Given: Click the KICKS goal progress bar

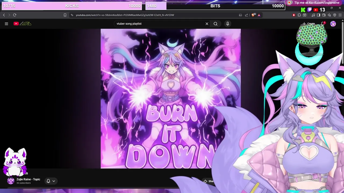Looking at the screenshot, I should click(72, 6).
